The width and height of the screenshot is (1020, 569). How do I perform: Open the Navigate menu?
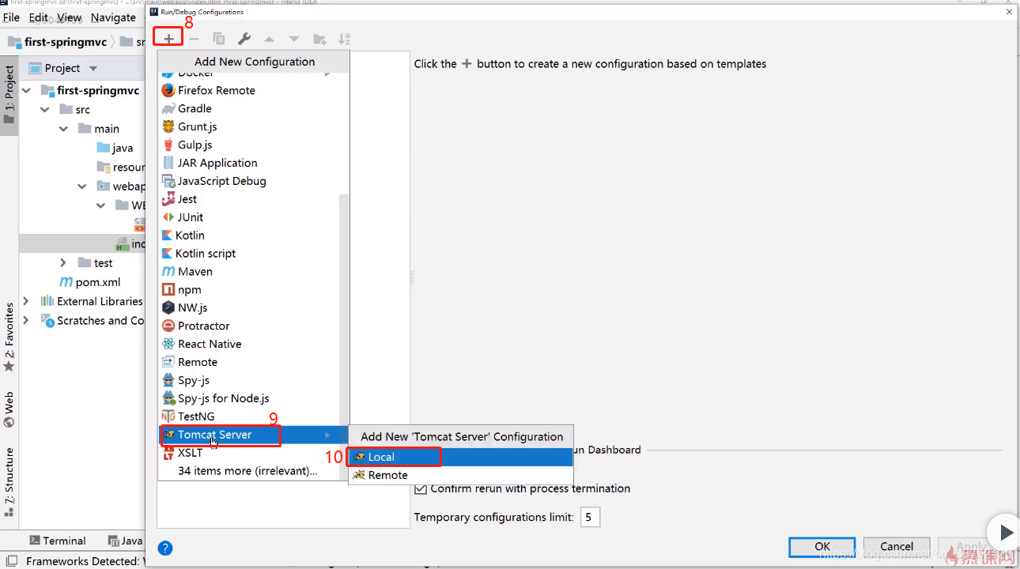click(113, 17)
